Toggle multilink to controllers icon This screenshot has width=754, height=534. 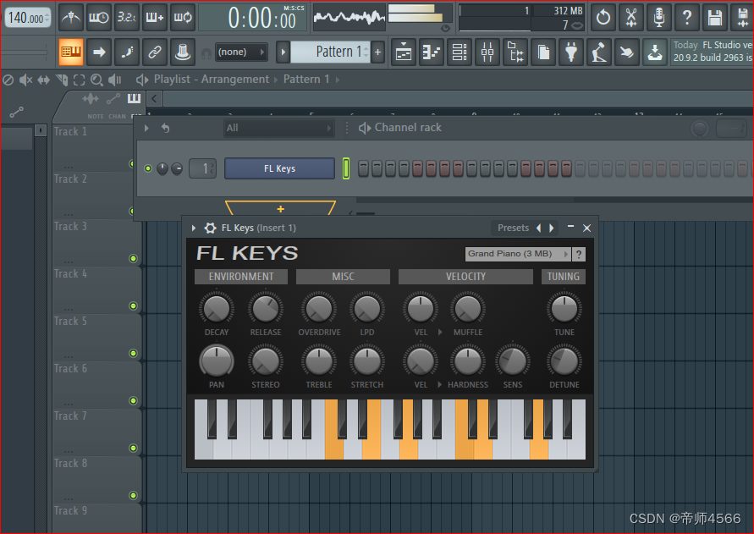click(x=183, y=52)
